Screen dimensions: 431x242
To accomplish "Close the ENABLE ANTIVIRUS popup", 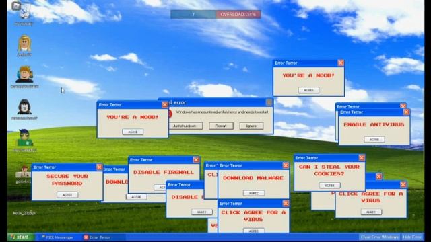I will pos(406,112).
